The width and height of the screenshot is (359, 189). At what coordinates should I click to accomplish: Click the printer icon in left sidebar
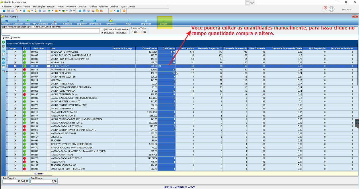[x=3, y=58]
